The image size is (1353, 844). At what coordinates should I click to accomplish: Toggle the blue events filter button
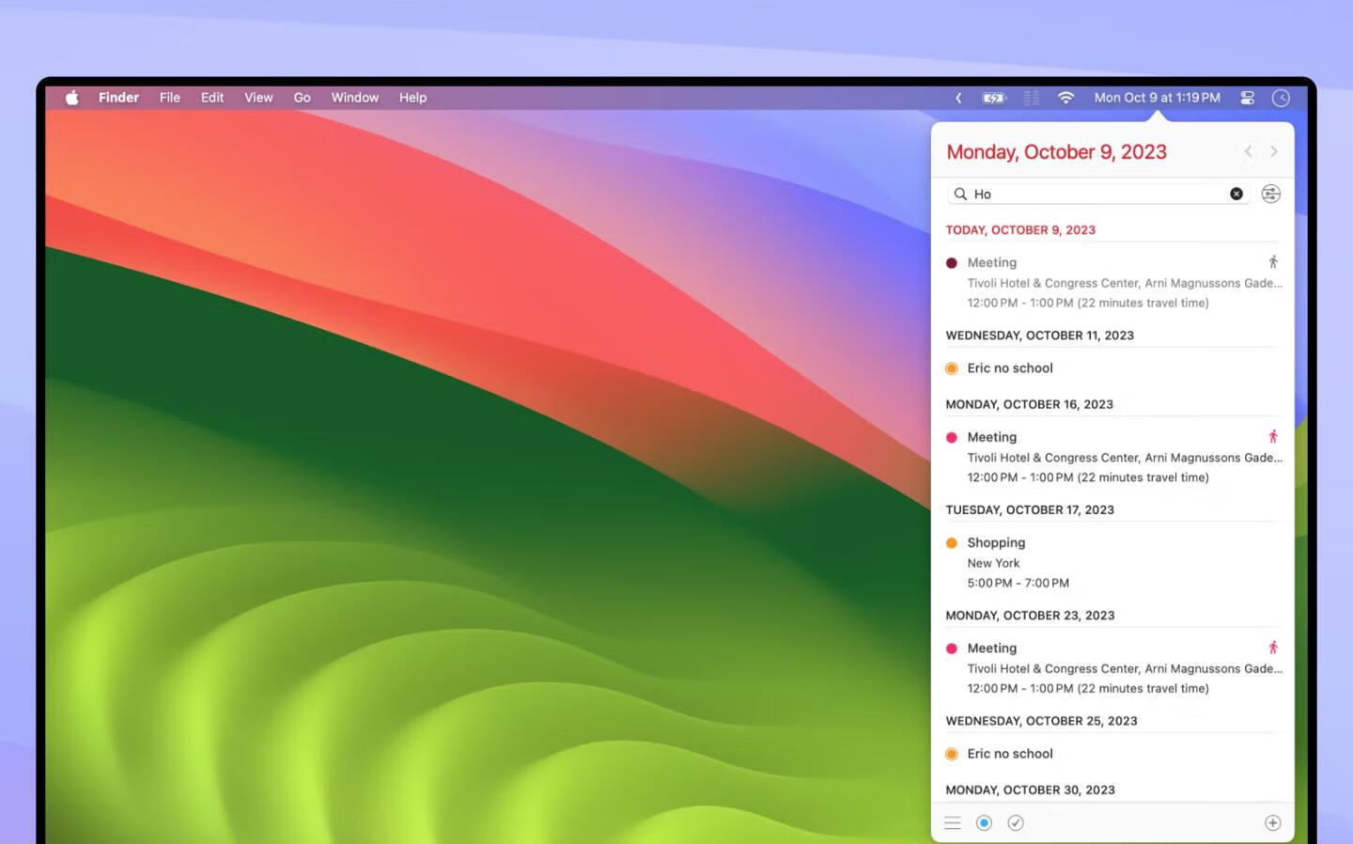[984, 823]
